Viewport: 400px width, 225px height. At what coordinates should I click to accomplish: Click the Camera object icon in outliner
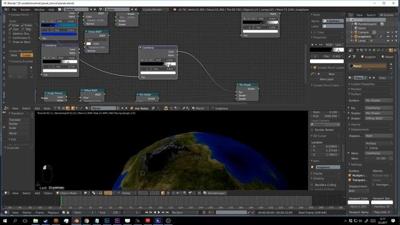356,32
